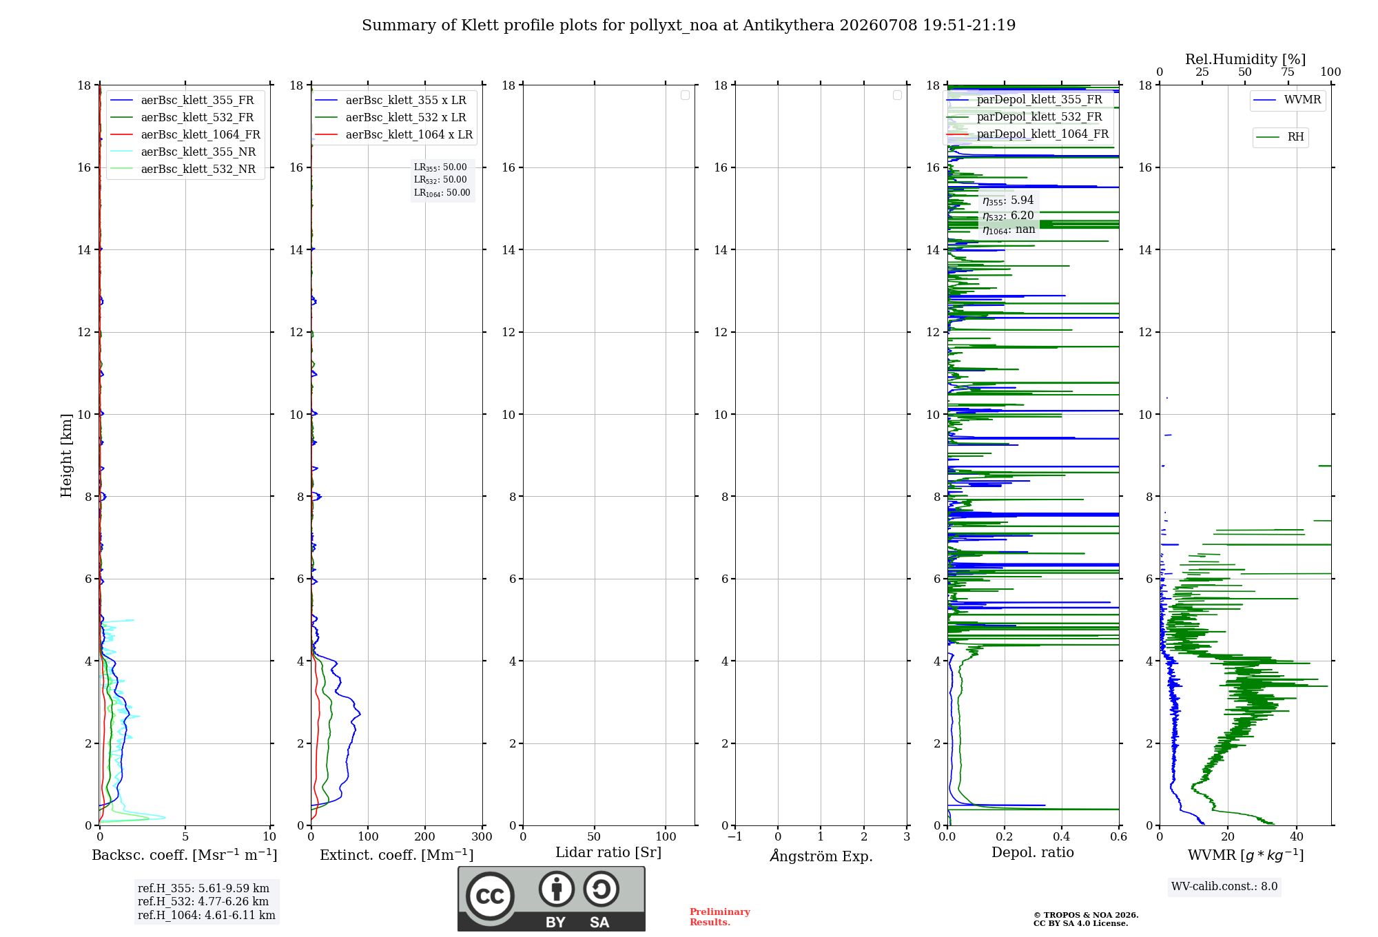Click the TROPOS & NOA 2026 copyright text

pos(1086,915)
